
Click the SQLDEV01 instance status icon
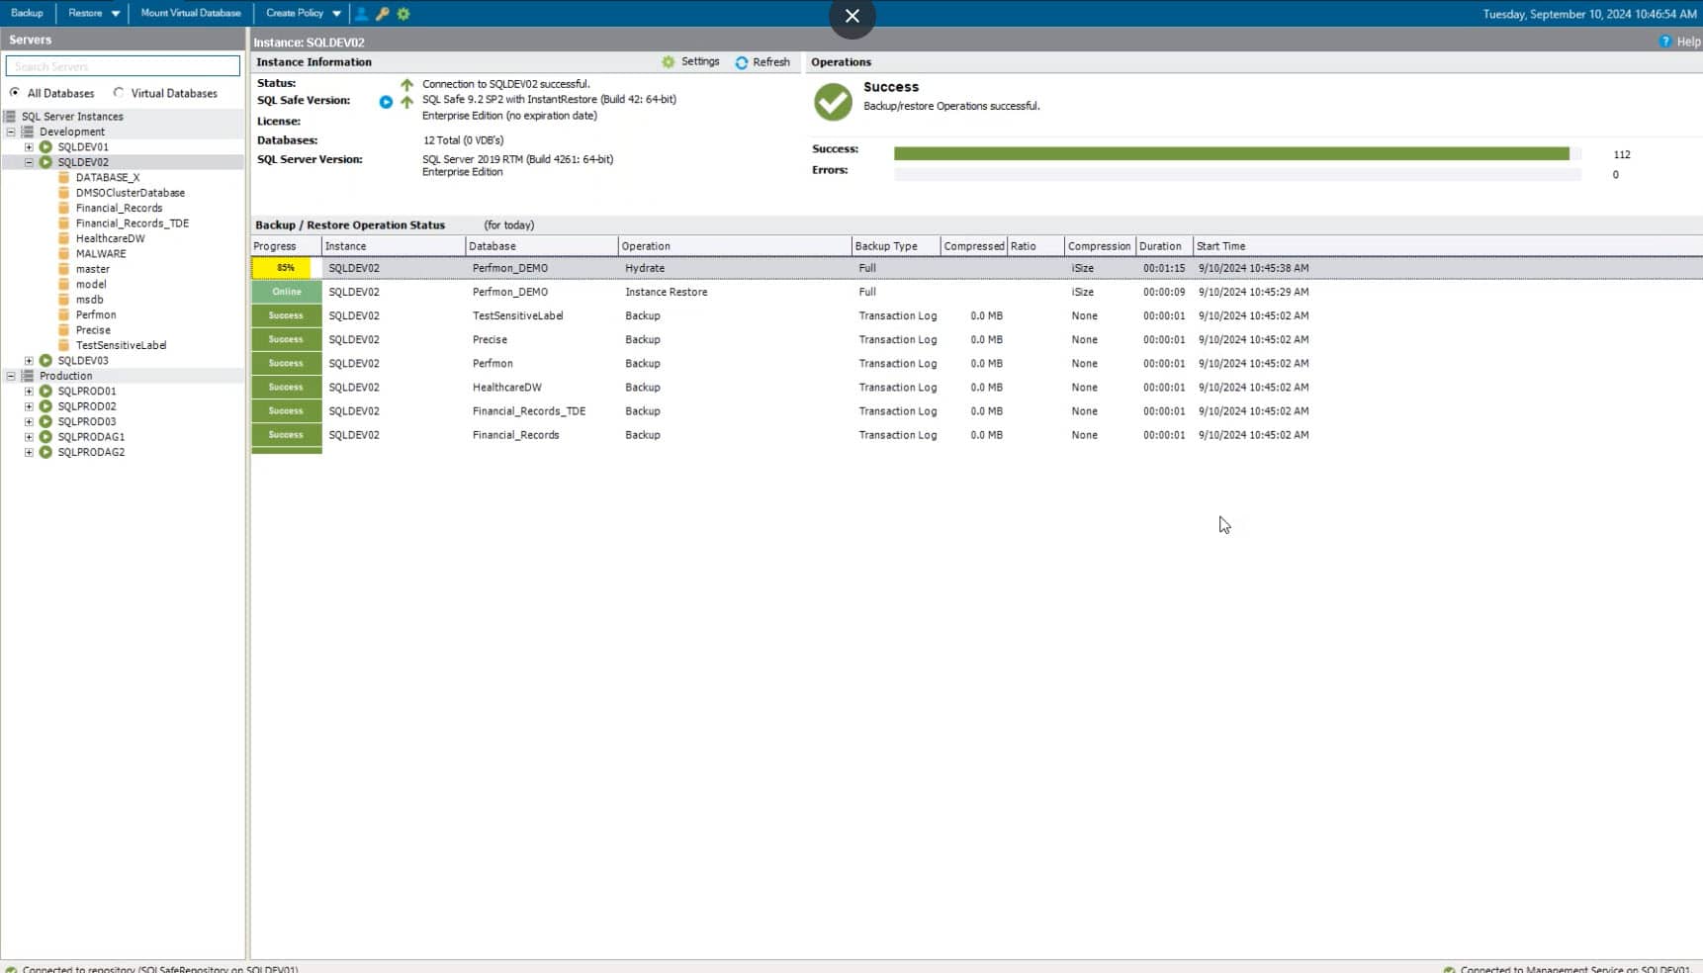pos(45,147)
